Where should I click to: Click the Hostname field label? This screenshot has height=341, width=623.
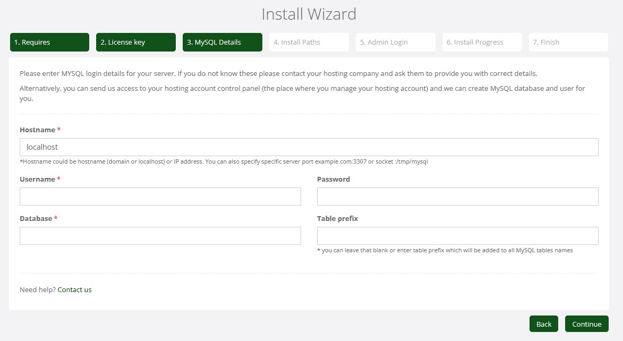tap(37, 130)
